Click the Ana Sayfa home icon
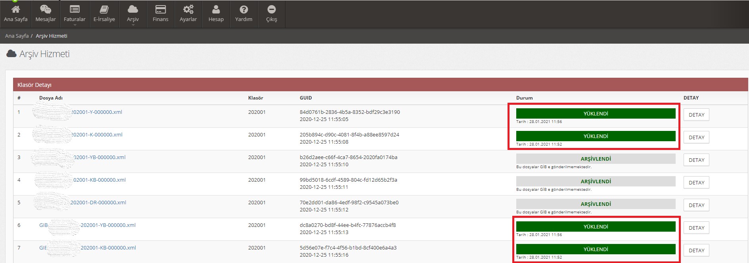The width and height of the screenshot is (749, 263). (15, 9)
